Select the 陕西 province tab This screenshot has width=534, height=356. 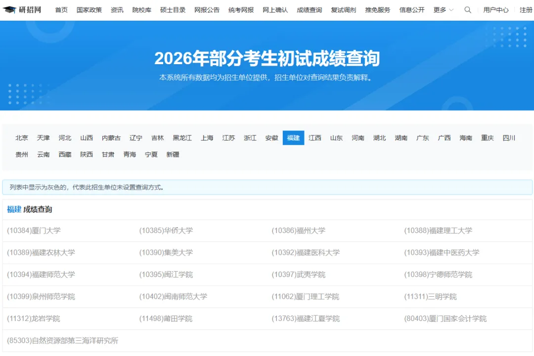click(x=87, y=155)
